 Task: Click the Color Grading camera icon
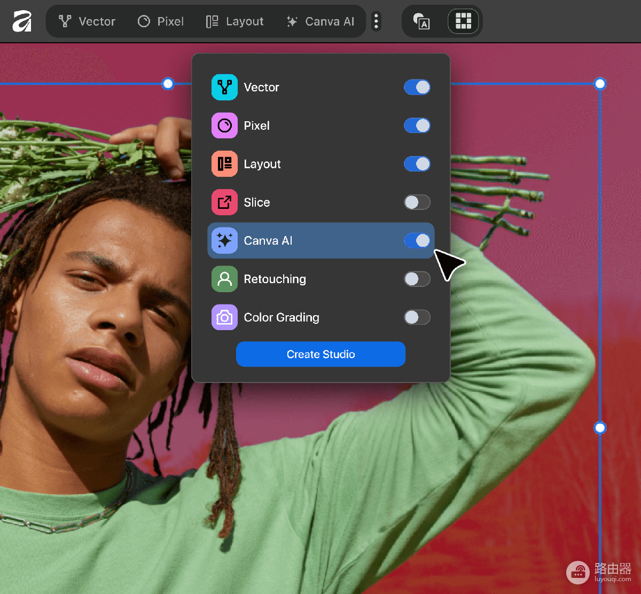click(x=224, y=317)
